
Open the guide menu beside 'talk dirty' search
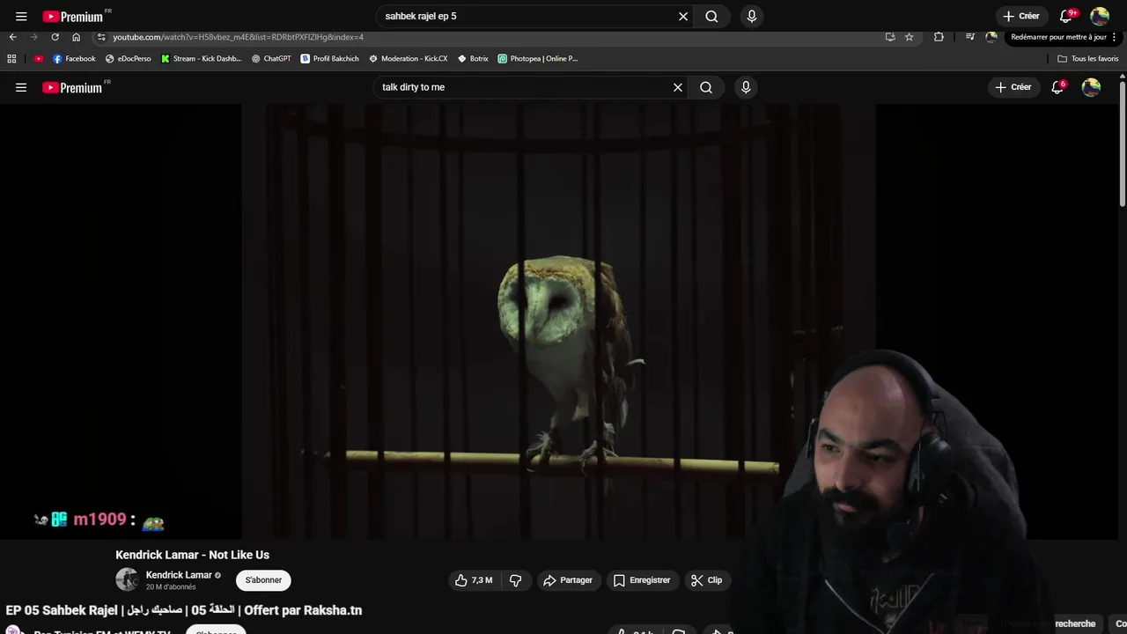[21, 87]
